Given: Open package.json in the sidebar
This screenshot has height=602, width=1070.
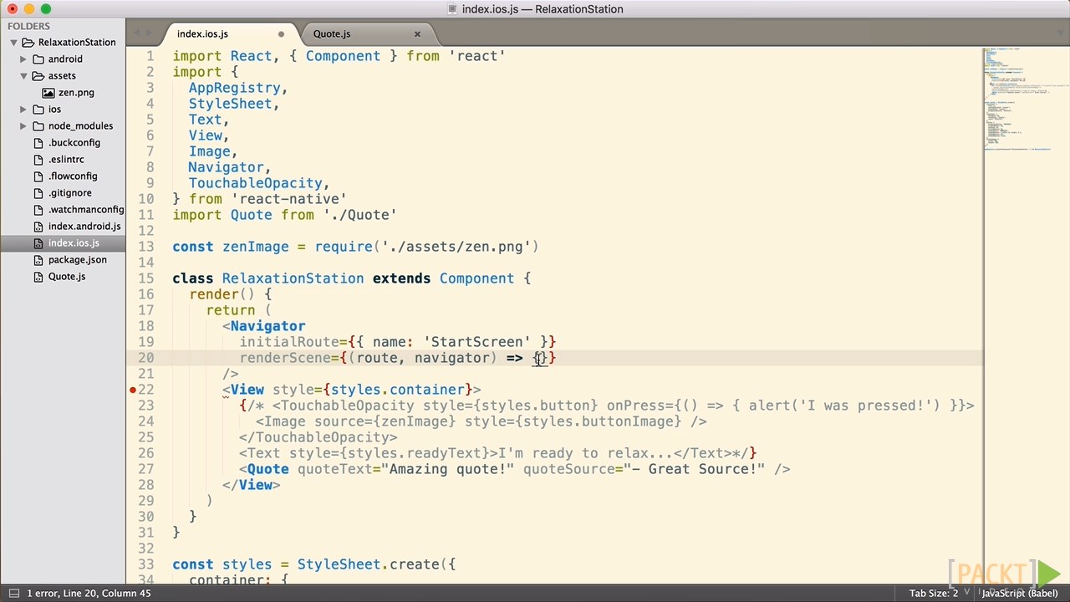Looking at the screenshot, I should [78, 260].
